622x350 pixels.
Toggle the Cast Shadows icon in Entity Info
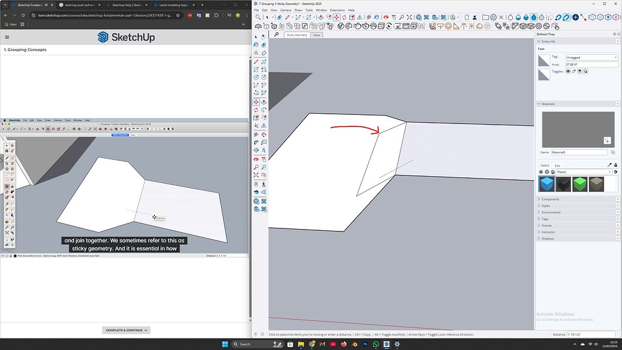[579, 72]
